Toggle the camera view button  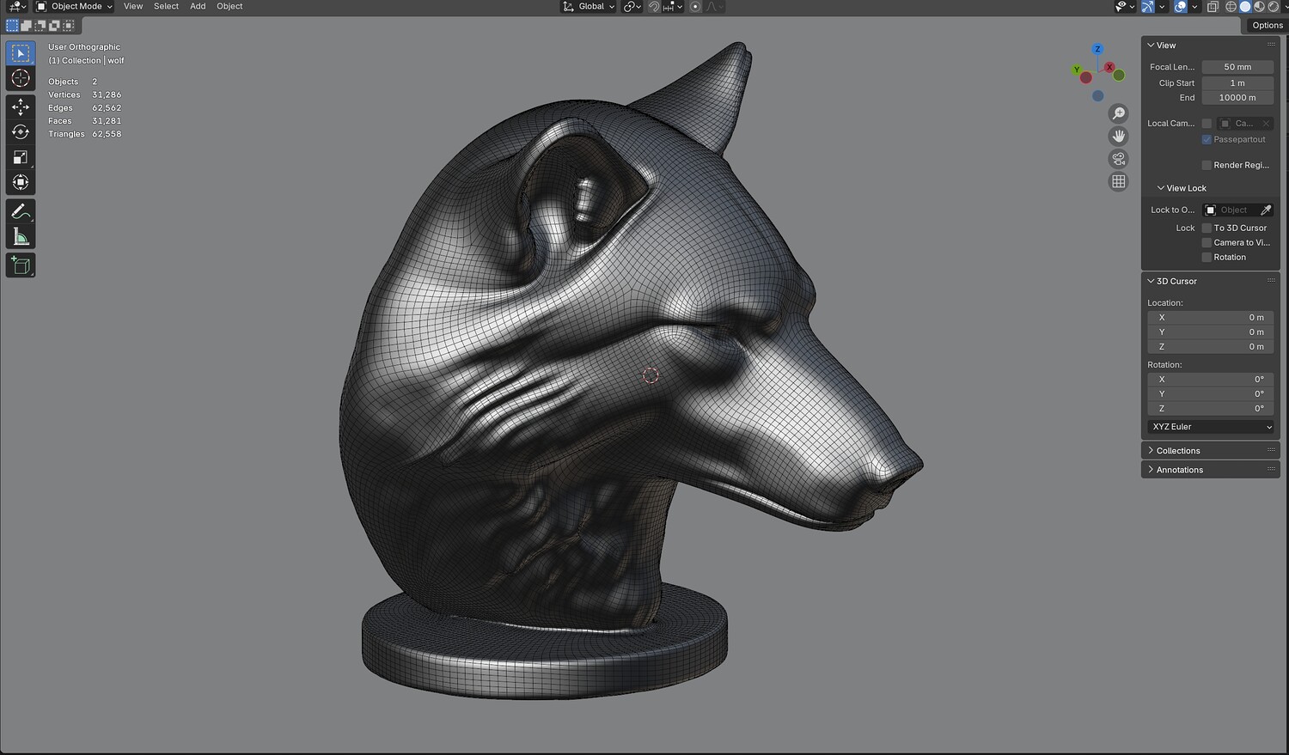pyautogui.click(x=1118, y=159)
